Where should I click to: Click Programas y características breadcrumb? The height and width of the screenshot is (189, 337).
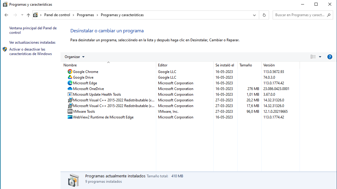pos(122,15)
